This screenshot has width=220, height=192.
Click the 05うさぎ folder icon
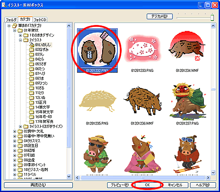pyautogui.click(x=32, y=64)
